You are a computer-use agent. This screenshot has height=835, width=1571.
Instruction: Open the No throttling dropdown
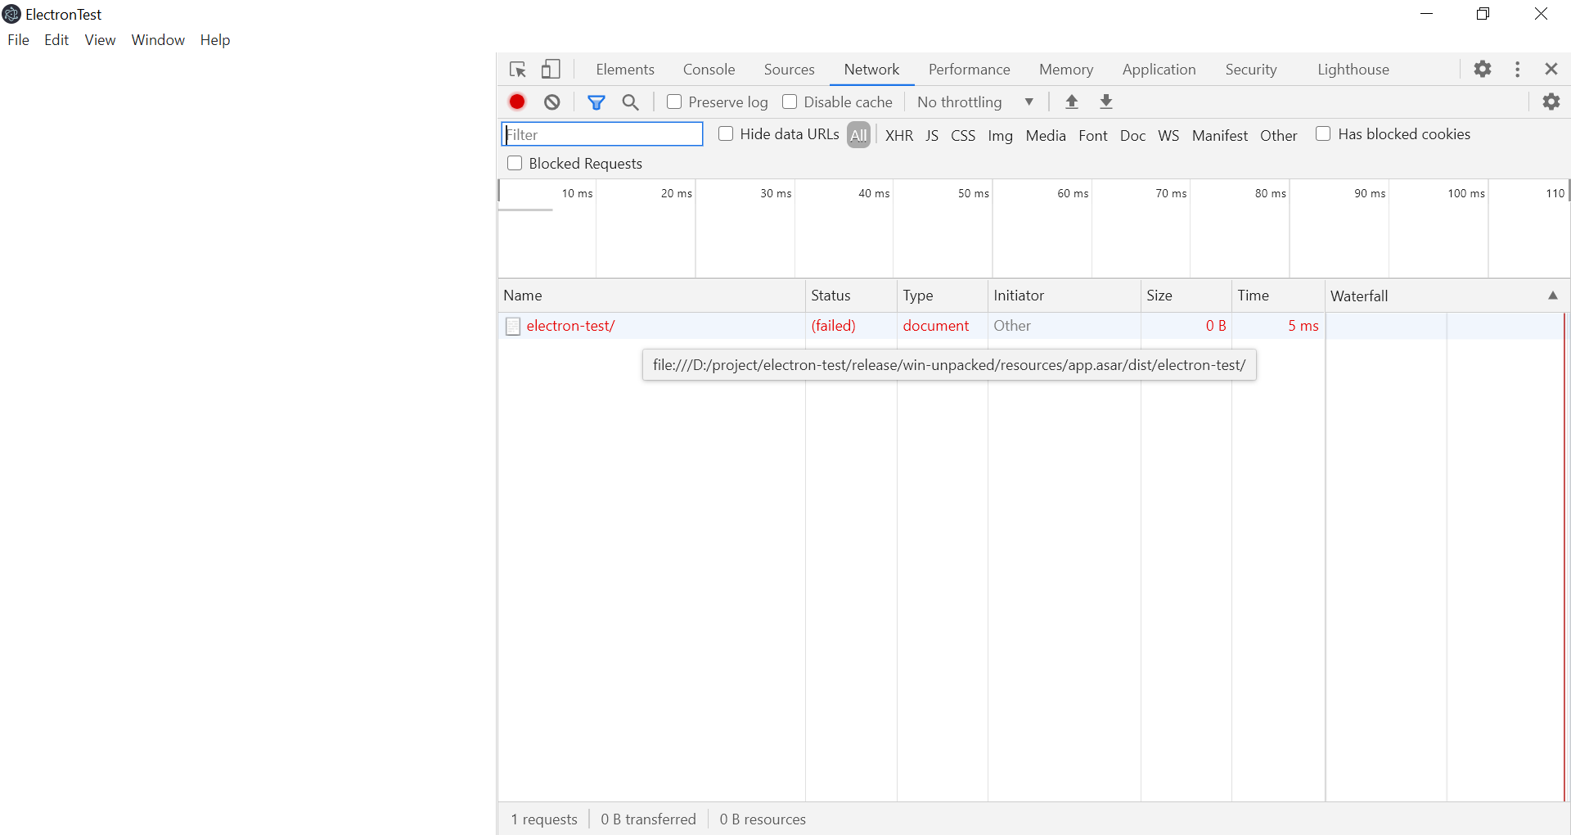974,102
